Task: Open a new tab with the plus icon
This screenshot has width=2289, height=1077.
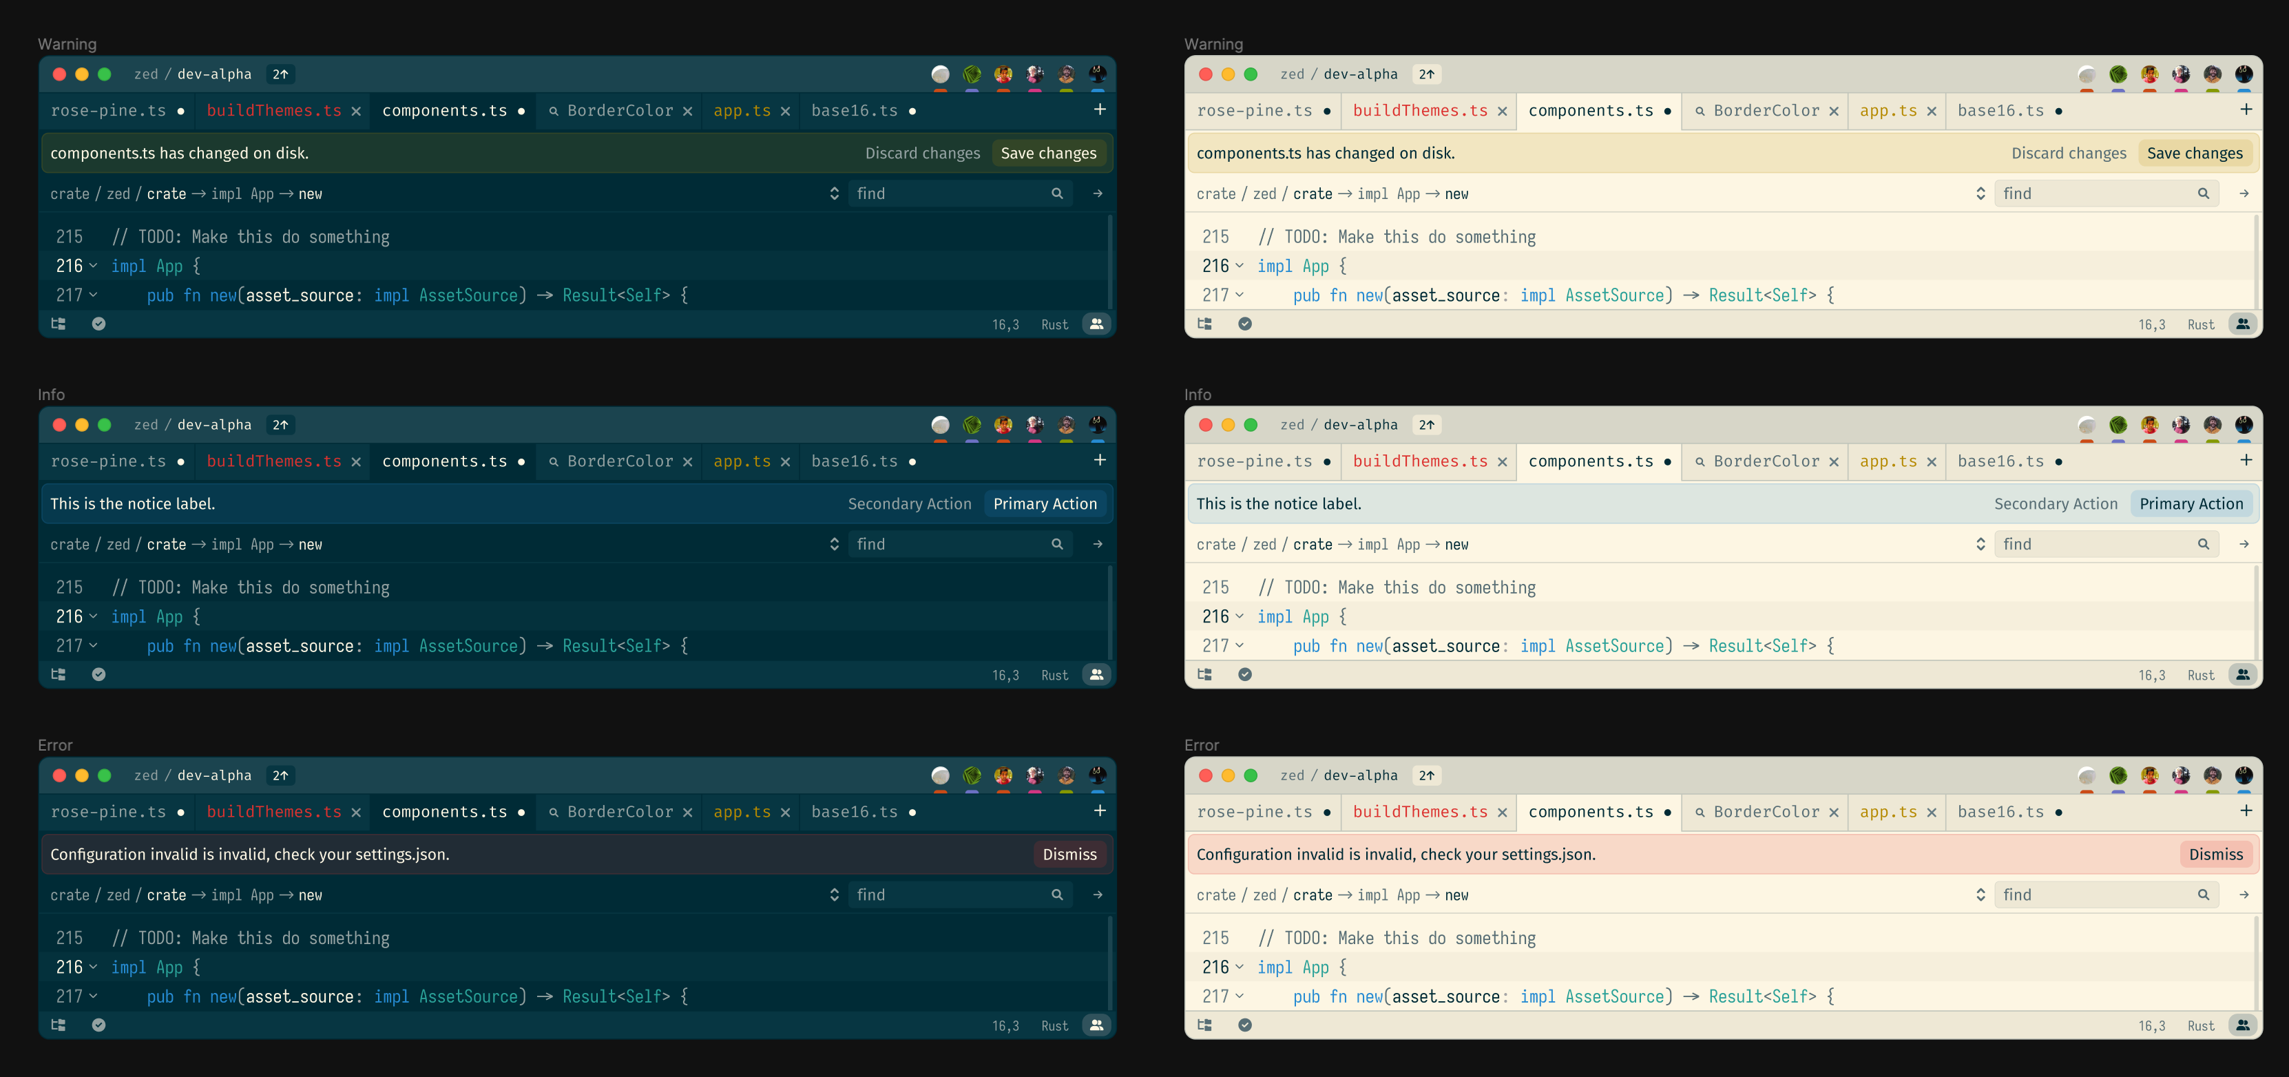Action: point(1099,109)
